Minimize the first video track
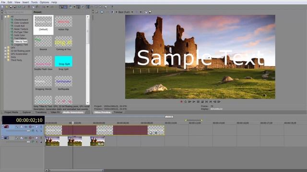The image size is (307, 172). tap(2, 127)
